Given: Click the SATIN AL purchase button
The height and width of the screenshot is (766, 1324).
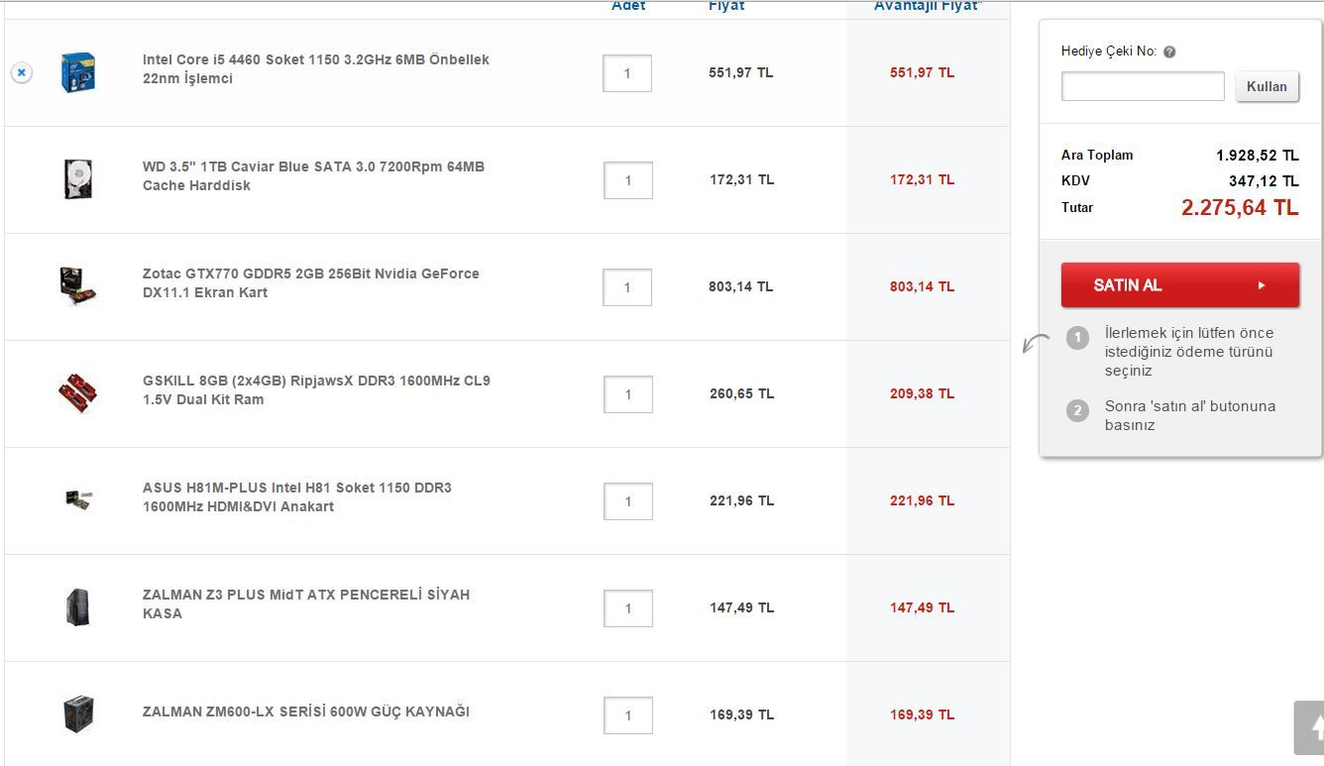Looking at the screenshot, I should [x=1179, y=285].
